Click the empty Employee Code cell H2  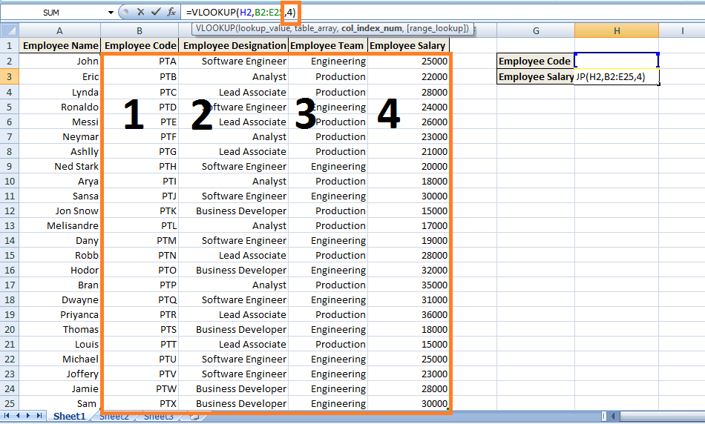tap(616, 61)
